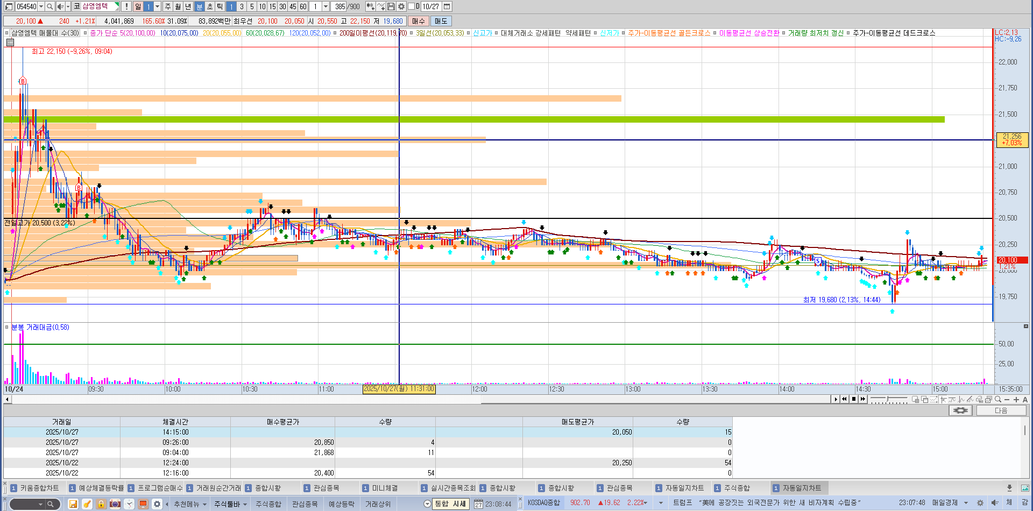Switch to the 거래원순간거래 tab
Viewport: 1033px width, 511px height.
point(214,488)
